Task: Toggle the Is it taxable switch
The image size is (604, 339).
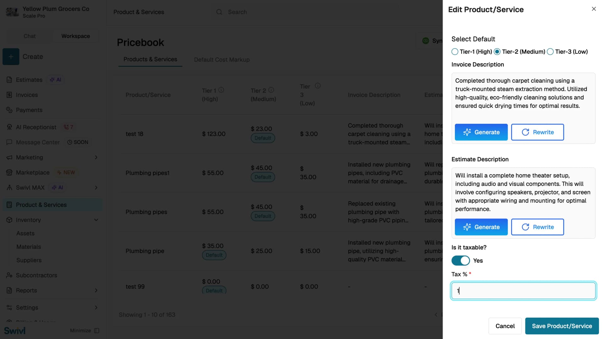Action: [x=461, y=260]
